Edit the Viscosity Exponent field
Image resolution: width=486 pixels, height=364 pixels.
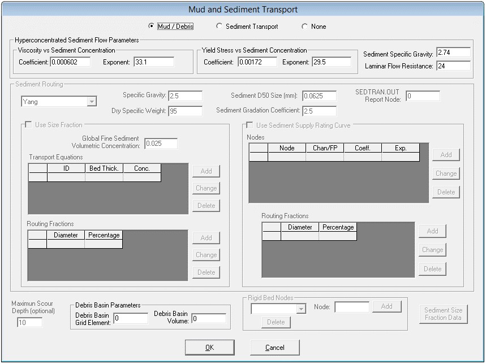pyautogui.click(x=153, y=62)
